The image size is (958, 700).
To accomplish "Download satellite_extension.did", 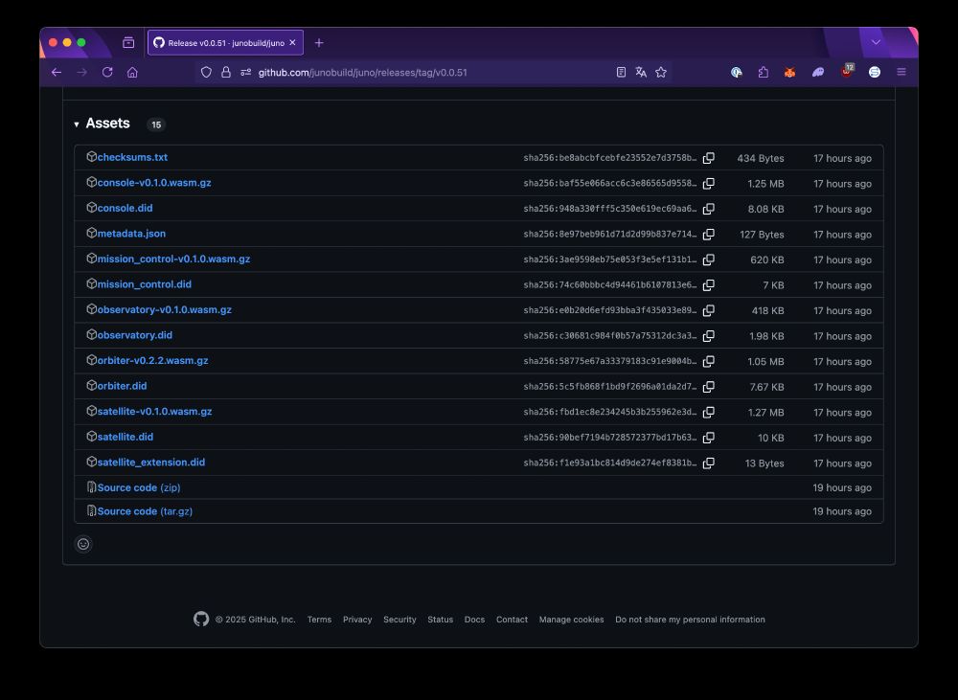I will tap(151, 463).
